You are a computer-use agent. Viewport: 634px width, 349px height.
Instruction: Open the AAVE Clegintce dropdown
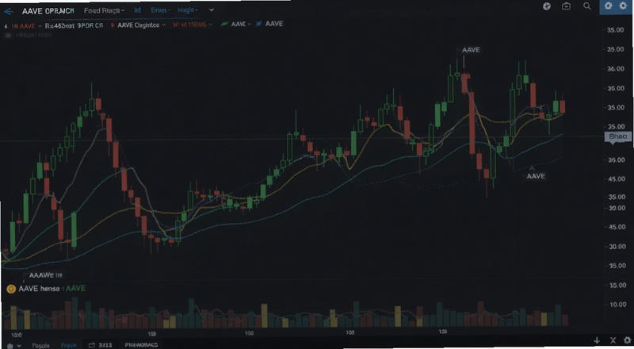[x=141, y=25]
